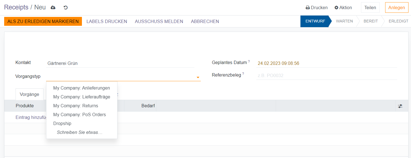The image size is (411, 158).
Task: Click the discard changes undo icon
Action: click(x=66, y=7)
